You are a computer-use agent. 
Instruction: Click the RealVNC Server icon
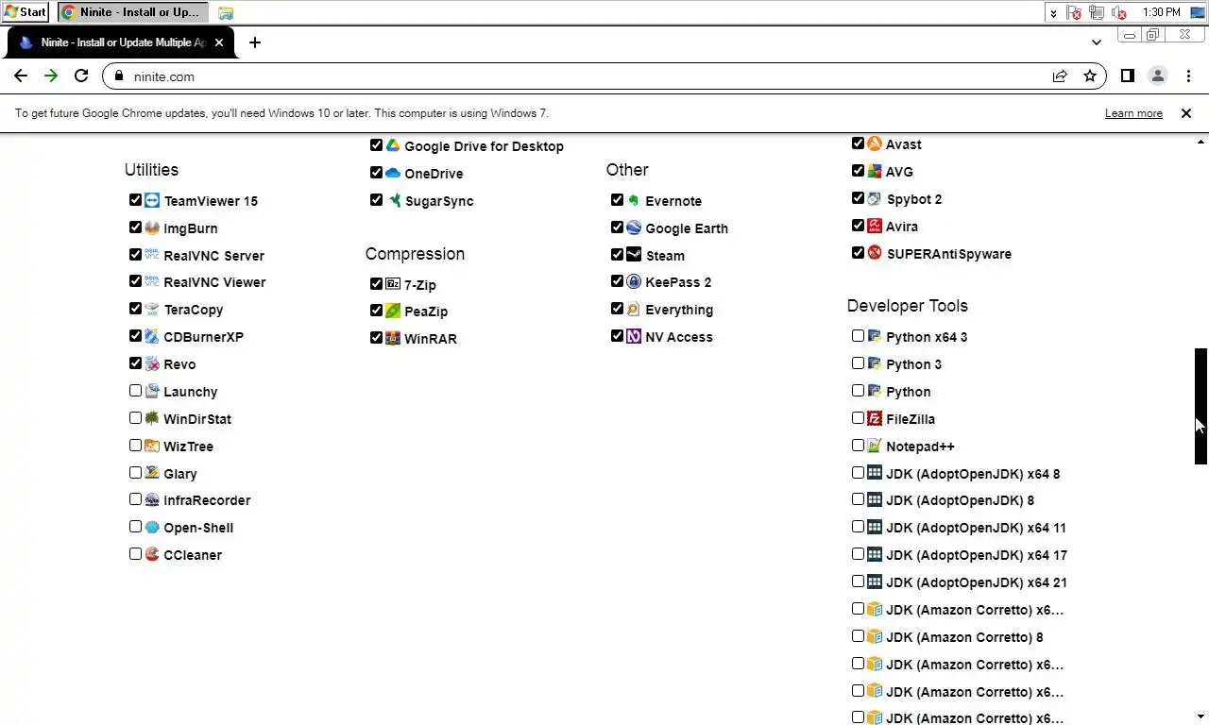click(152, 255)
